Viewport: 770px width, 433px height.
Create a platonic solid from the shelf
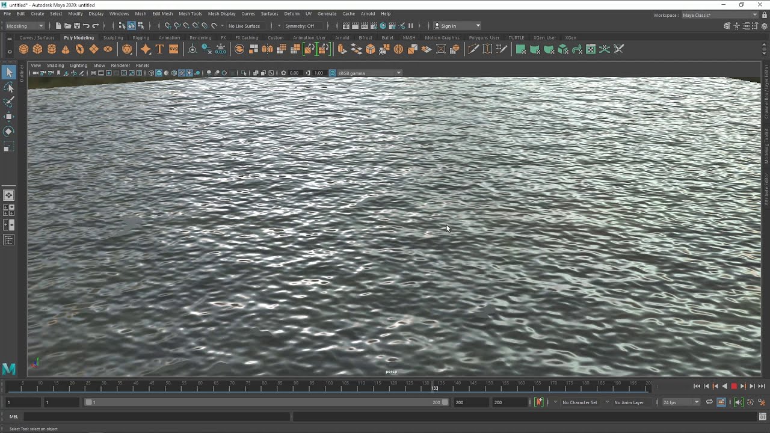point(127,49)
